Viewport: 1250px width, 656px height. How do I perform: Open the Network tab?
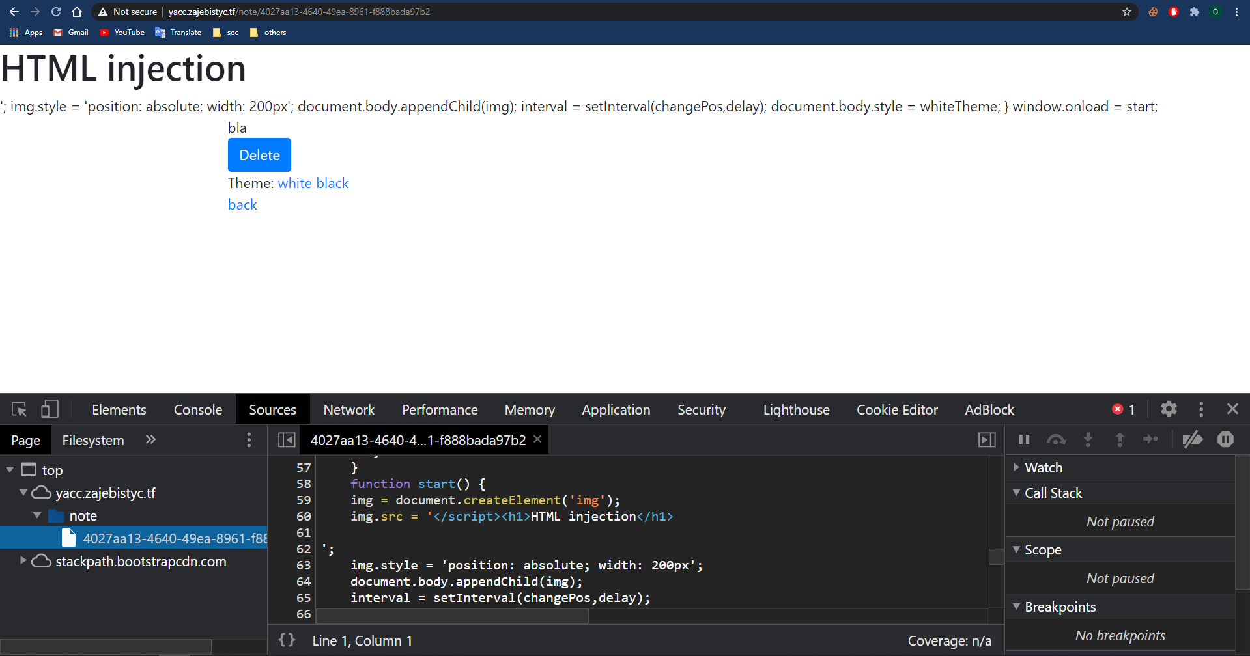tap(349, 410)
